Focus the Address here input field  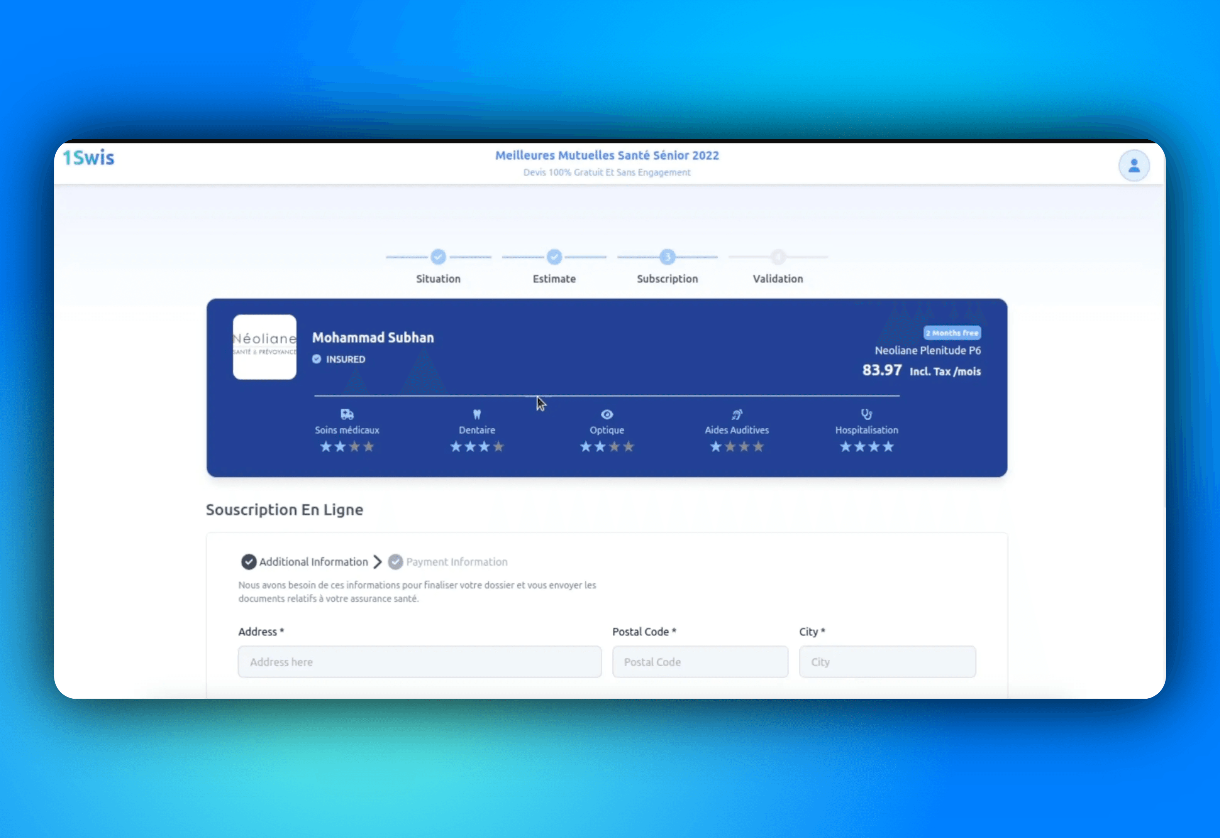pyautogui.click(x=419, y=662)
